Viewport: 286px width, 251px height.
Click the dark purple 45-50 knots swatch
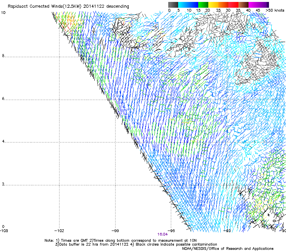click(264, 5)
